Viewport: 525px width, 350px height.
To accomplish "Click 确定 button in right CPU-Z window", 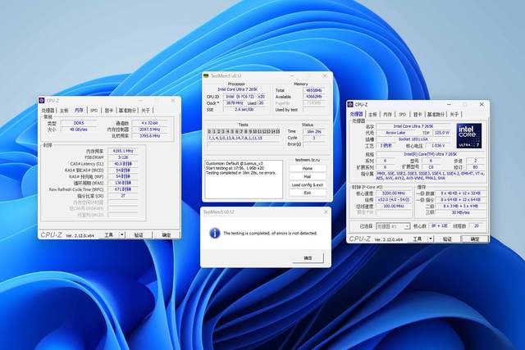I will pyautogui.click(x=475, y=239).
